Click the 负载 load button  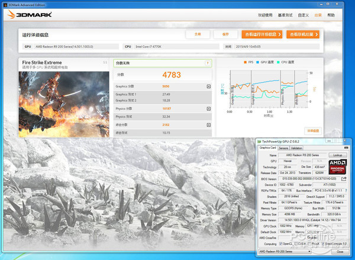(198, 34)
